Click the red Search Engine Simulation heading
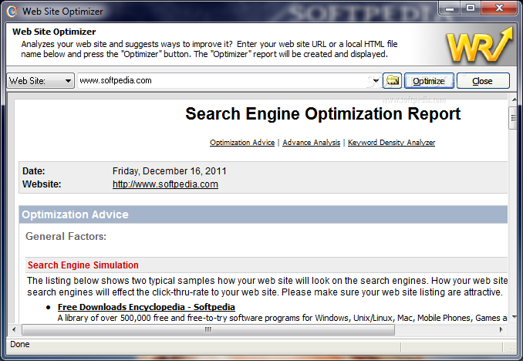The image size is (523, 361). [x=83, y=265]
